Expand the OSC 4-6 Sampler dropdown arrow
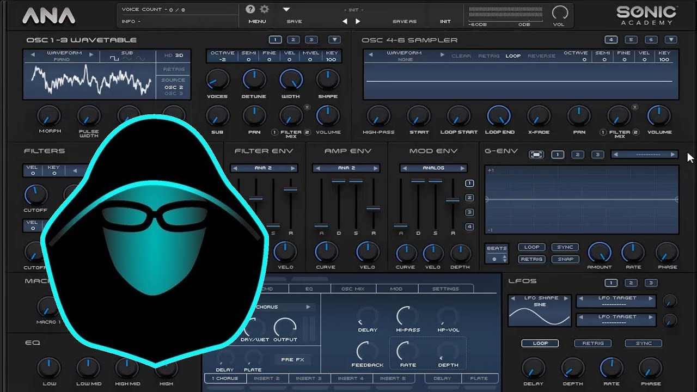Screen dimensions: 697x392 coord(671,40)
